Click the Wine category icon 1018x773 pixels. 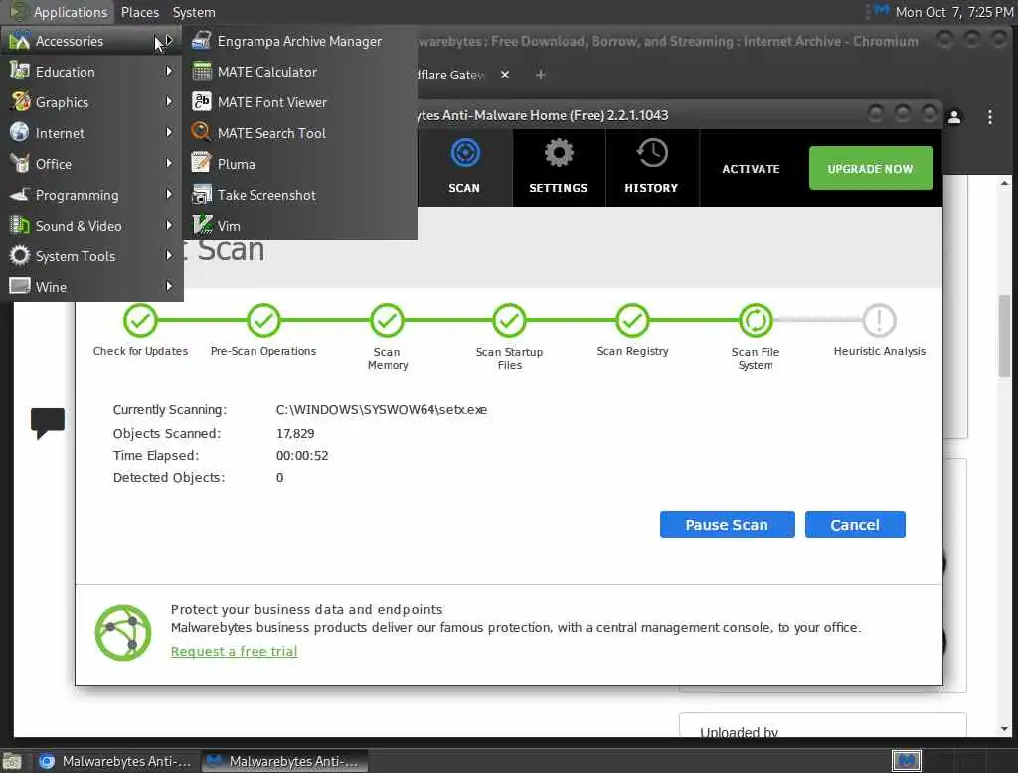[x=20, y=286]
